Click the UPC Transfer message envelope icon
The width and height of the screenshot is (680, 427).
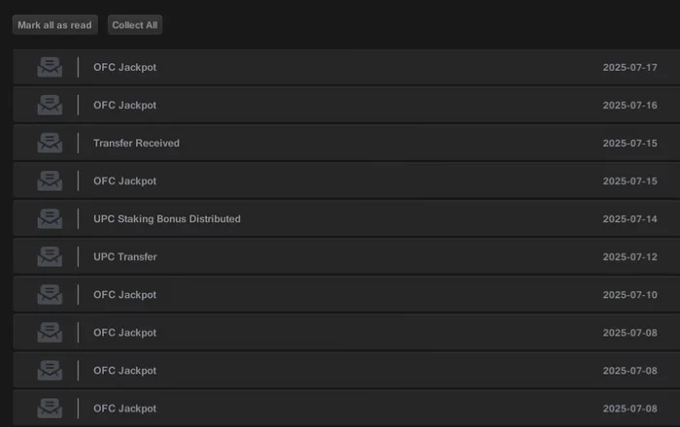50,256
